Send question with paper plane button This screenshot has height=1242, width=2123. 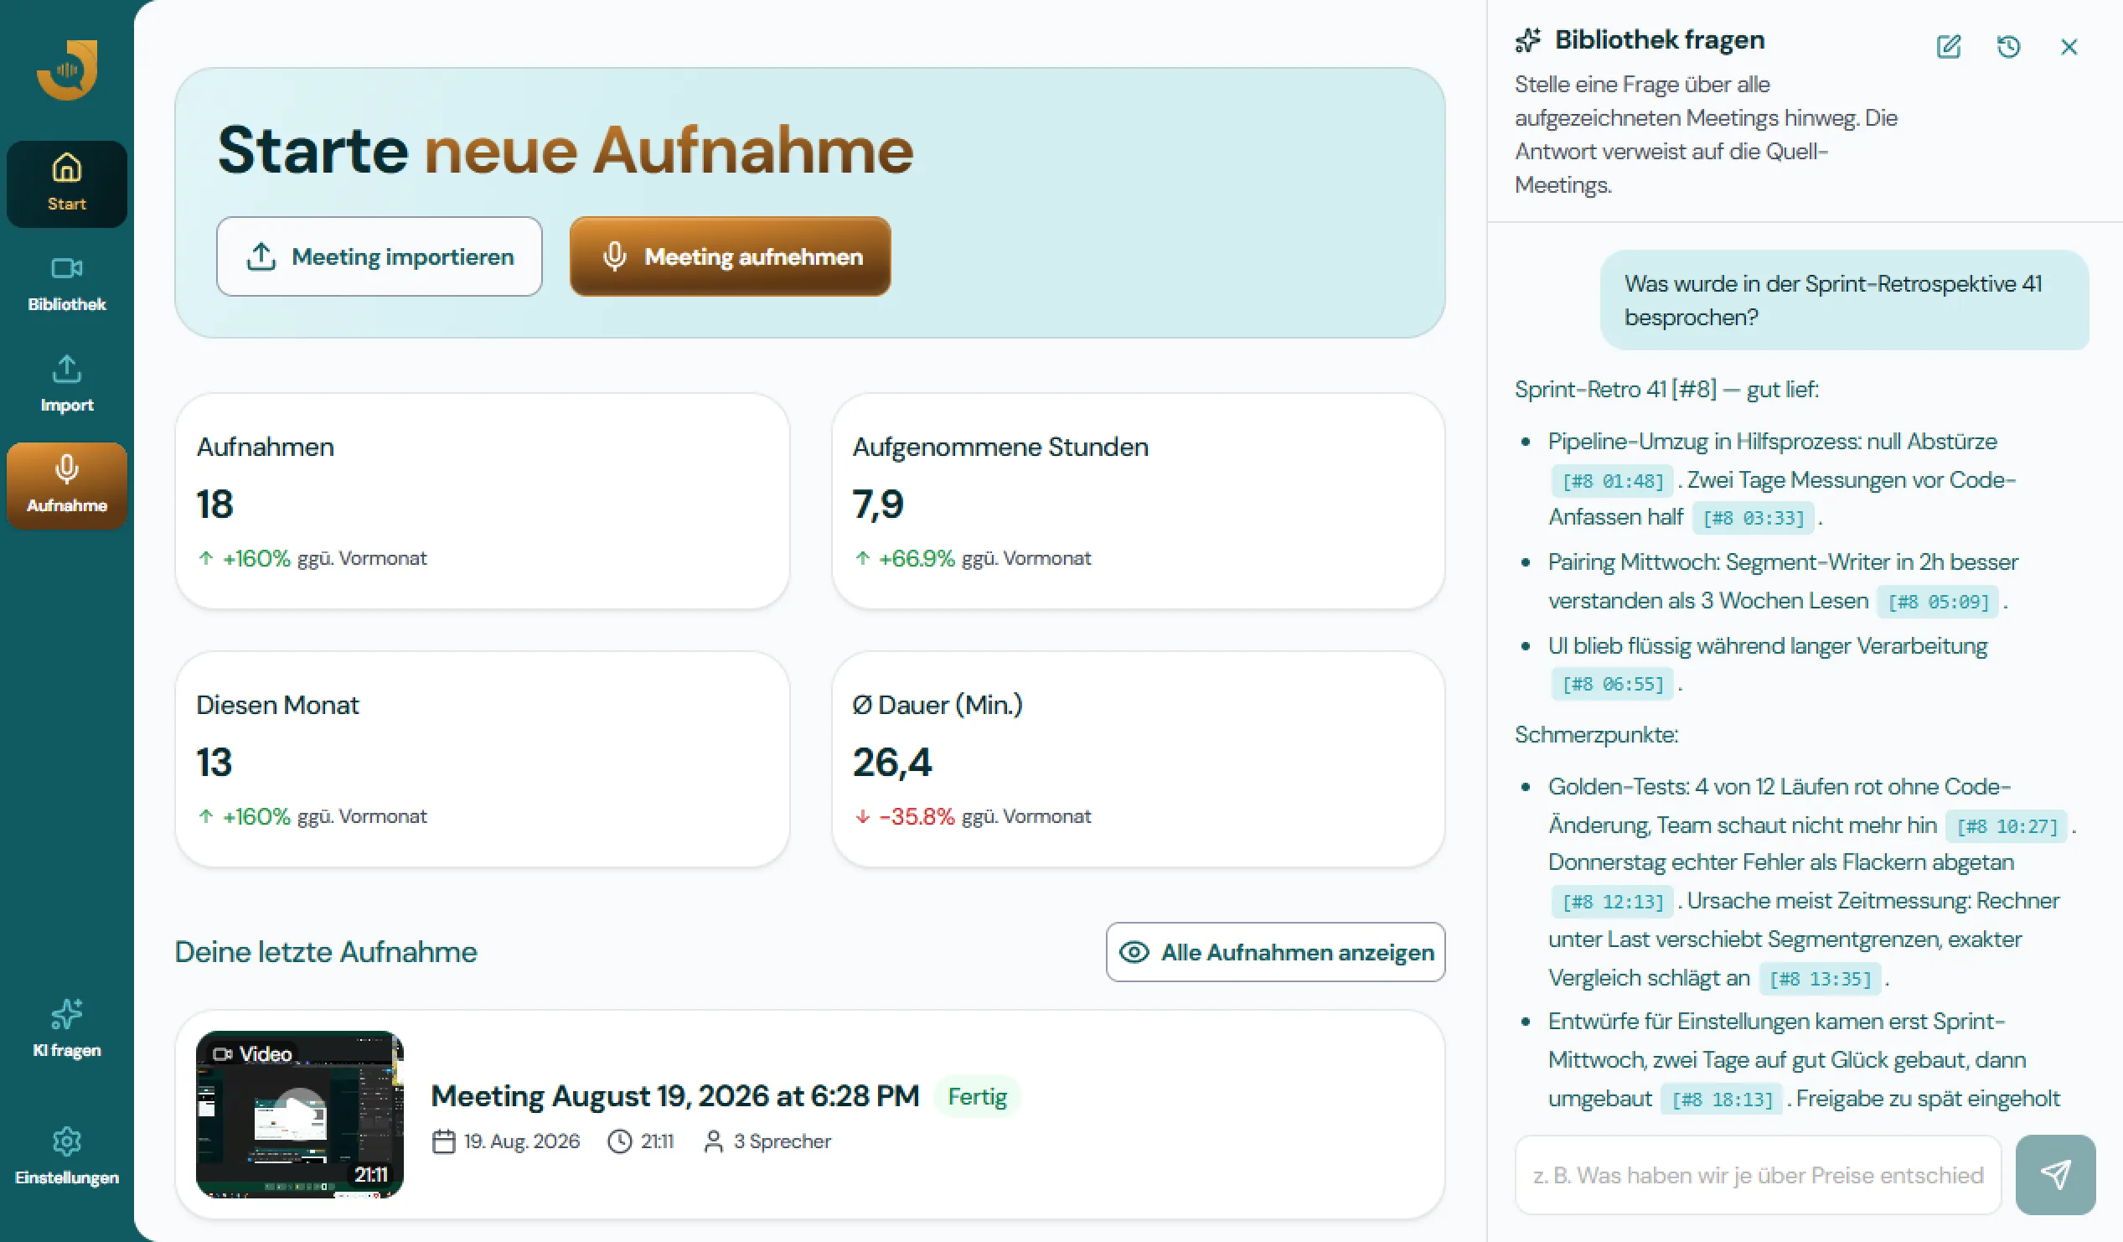2056,1175
